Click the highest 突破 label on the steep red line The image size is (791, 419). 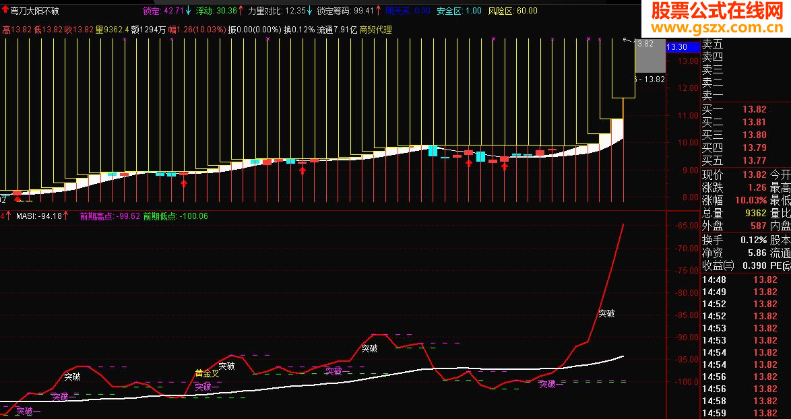tap(606, 314)
